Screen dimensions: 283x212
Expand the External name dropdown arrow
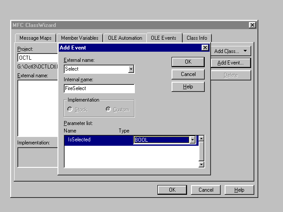click(131, 69)
